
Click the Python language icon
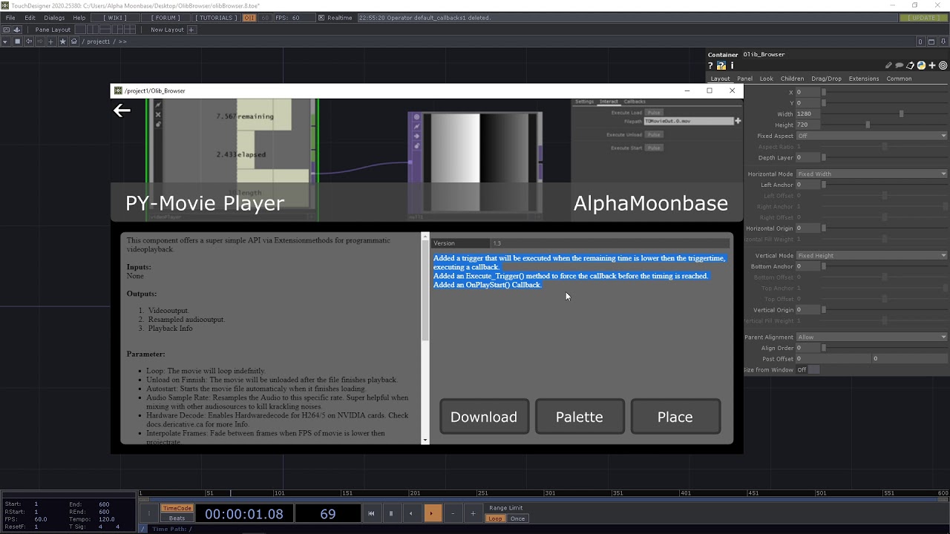click(921, 65)
